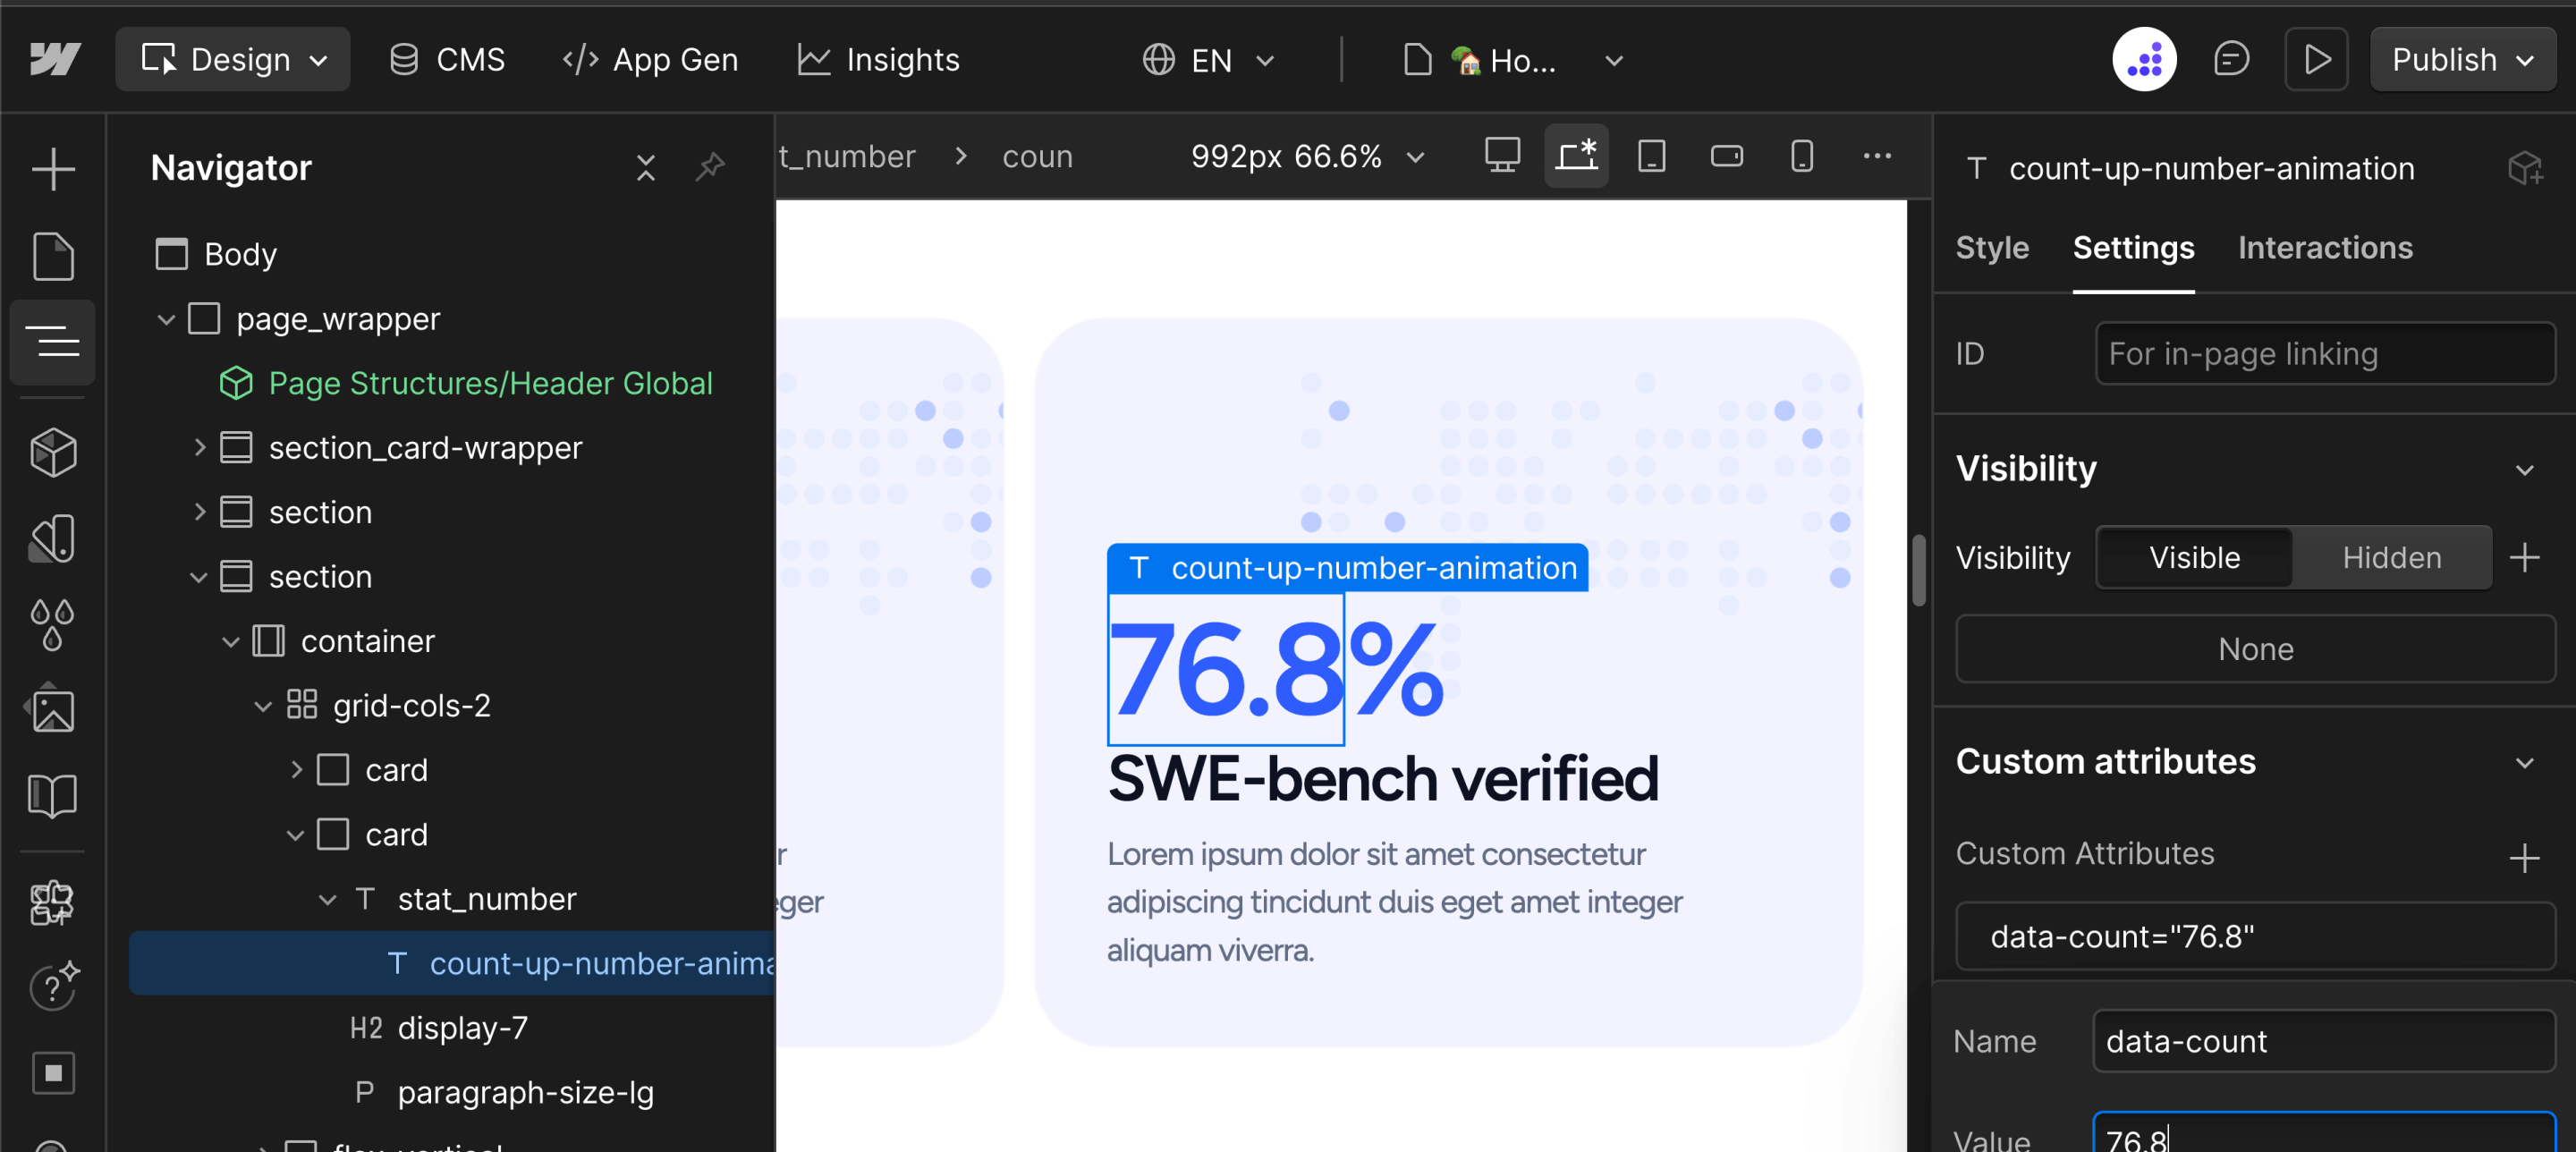The height and width of the screenshot is (1152, 2576).
Task: Switch to mobile portrait breakpoint
Action: [1801, 156]
